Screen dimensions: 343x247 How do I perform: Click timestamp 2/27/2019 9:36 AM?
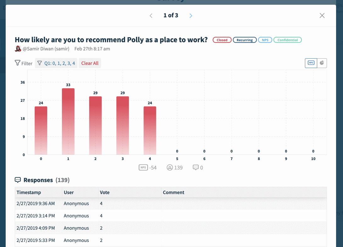36,204
